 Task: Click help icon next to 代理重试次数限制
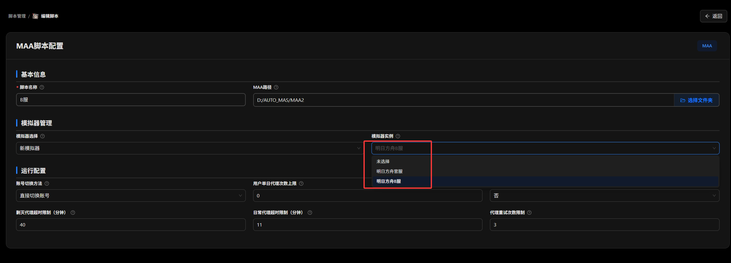click(529, 213)
